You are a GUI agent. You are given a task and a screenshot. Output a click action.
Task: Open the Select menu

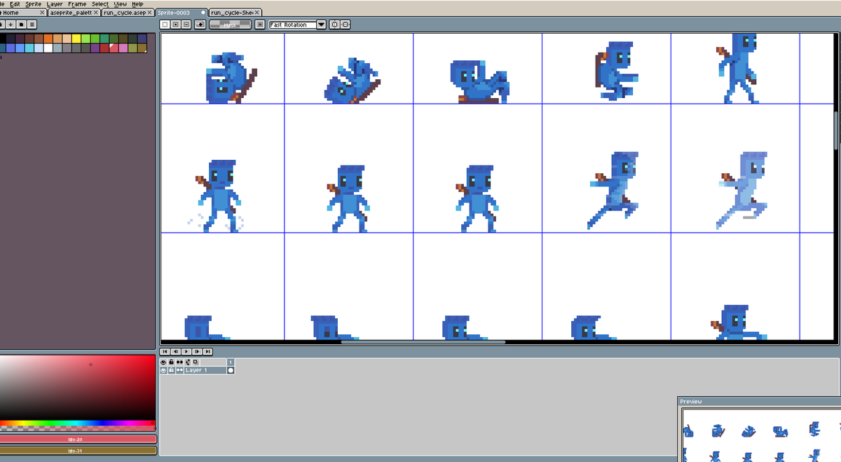(100, 4)
